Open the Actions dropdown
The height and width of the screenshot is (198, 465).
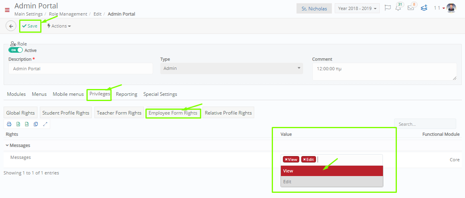point(59,26)
